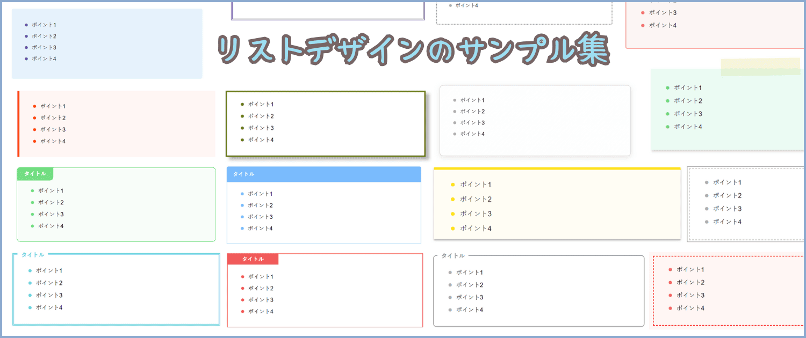The width and height of the screenshot is (806, 338).
Task: Click the gray タイトル legend on rounded box
Action: (452, 256)
